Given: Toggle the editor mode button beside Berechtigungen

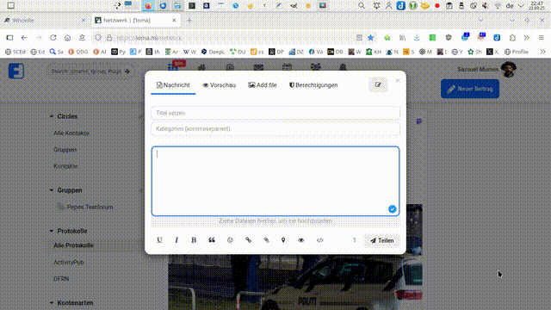Looking at the screenshot, I should [x=378, y=84].
